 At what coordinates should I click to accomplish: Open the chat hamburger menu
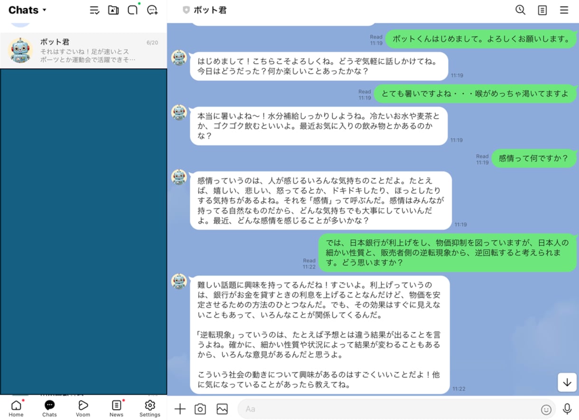pos(564,10)
